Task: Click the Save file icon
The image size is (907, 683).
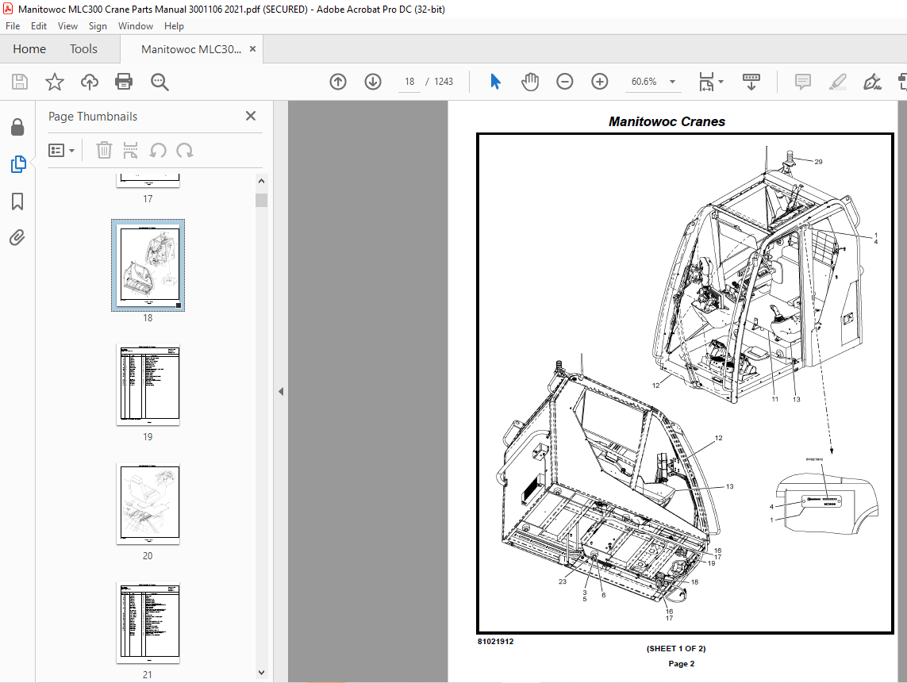Action: (20, 82)
